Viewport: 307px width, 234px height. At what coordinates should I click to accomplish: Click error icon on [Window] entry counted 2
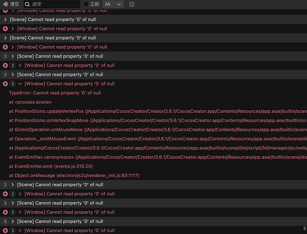coord(5,194)
